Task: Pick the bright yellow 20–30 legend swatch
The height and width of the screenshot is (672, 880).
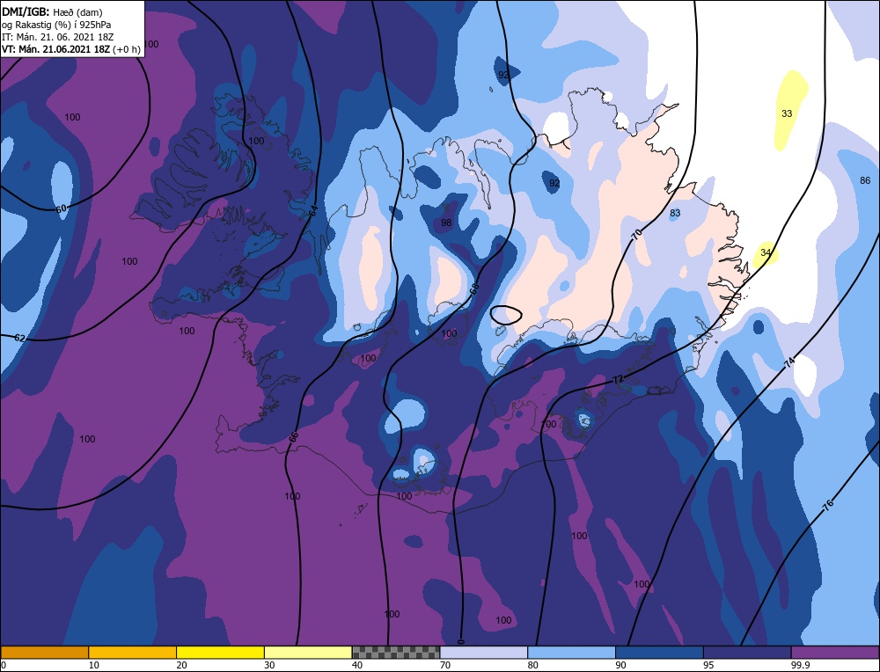Action: pos(220,653)
